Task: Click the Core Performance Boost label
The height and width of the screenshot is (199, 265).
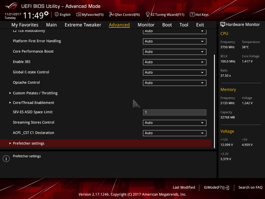Action: [x=33, y=51]
